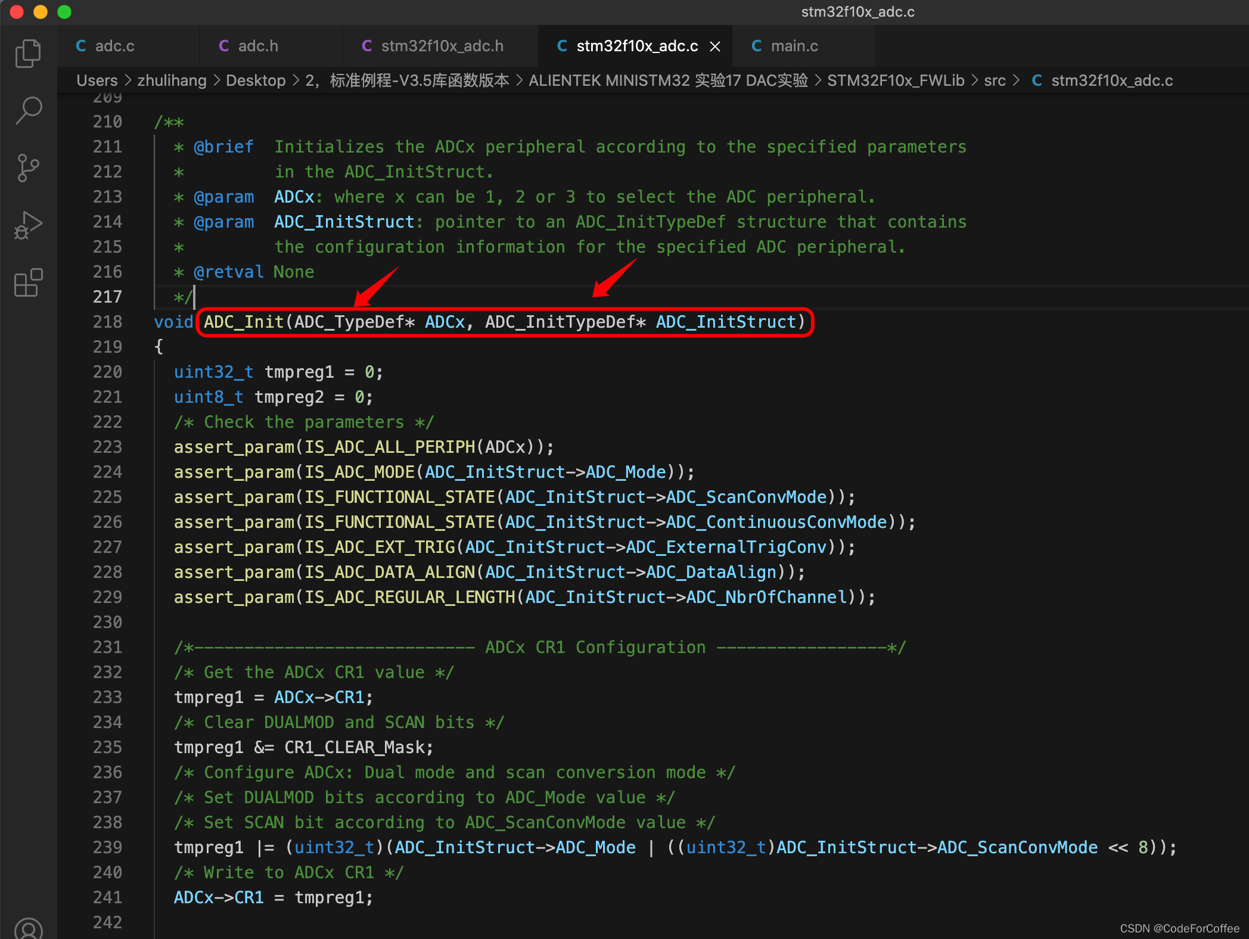The width and height of the screenshot is (1249, 939).
Task: Click the C icon before stm32f10x_adc.c breadcrumb
Action: point(1037,80)
